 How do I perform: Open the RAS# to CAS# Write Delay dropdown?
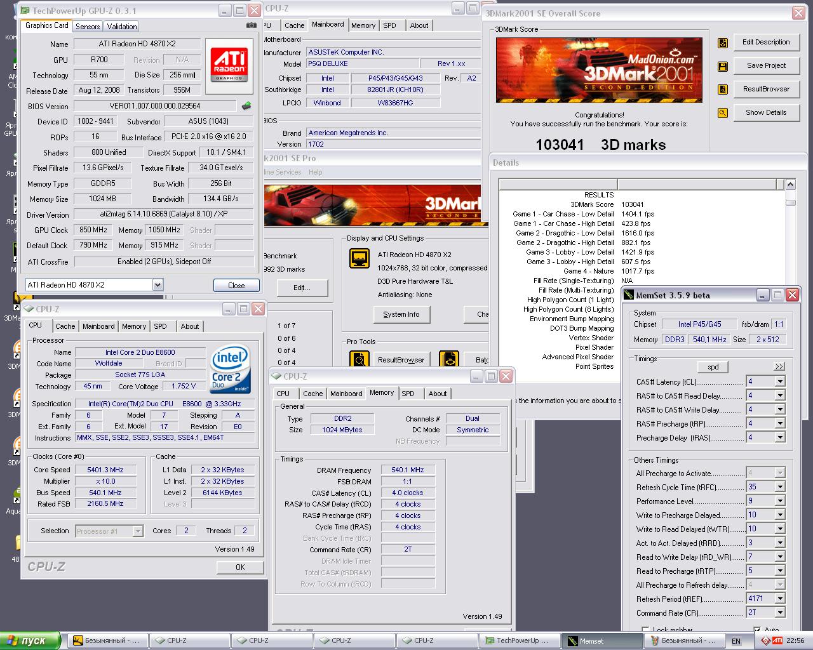pos(780,409)
